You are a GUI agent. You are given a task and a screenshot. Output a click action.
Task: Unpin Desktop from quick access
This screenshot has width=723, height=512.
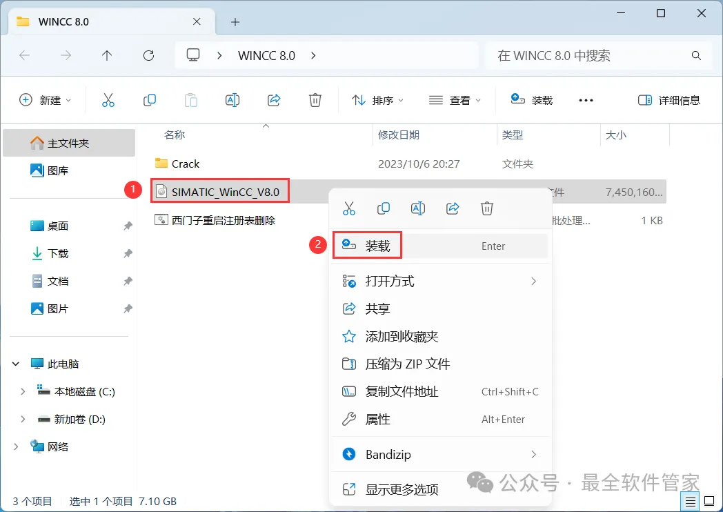coord(128,226)
